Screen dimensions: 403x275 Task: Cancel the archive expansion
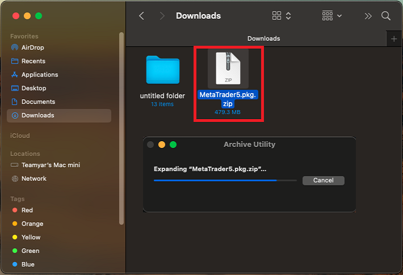pyautogui.click(x=323, y=180)
